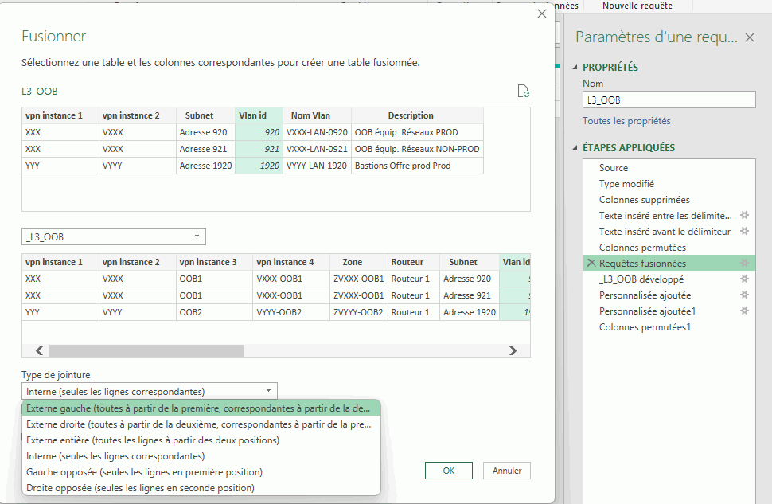772x504 pixels.
Task: Open gear settings for Texte inséré avant le délimiteur
Action: [745, 232]
